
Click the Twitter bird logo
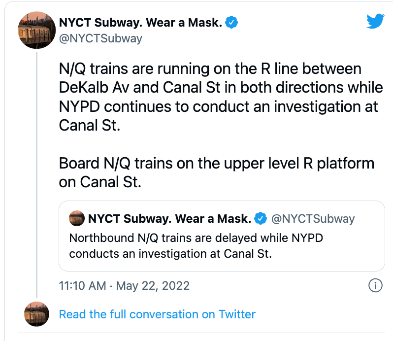coord(375,21)
